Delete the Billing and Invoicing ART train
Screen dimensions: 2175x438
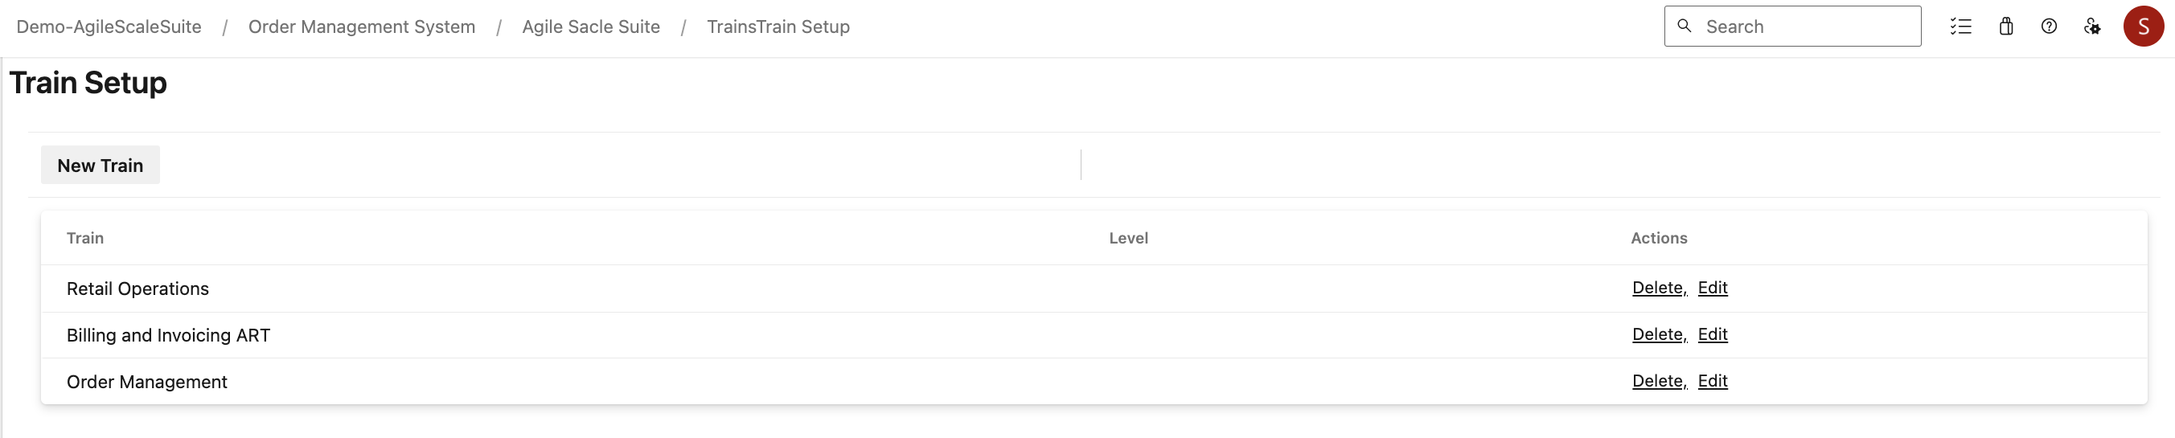coord(1658,334)
